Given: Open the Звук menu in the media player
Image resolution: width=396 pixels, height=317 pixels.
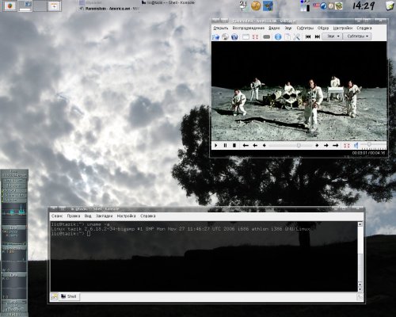Looking at the screenshot, I should pos(287,28).
